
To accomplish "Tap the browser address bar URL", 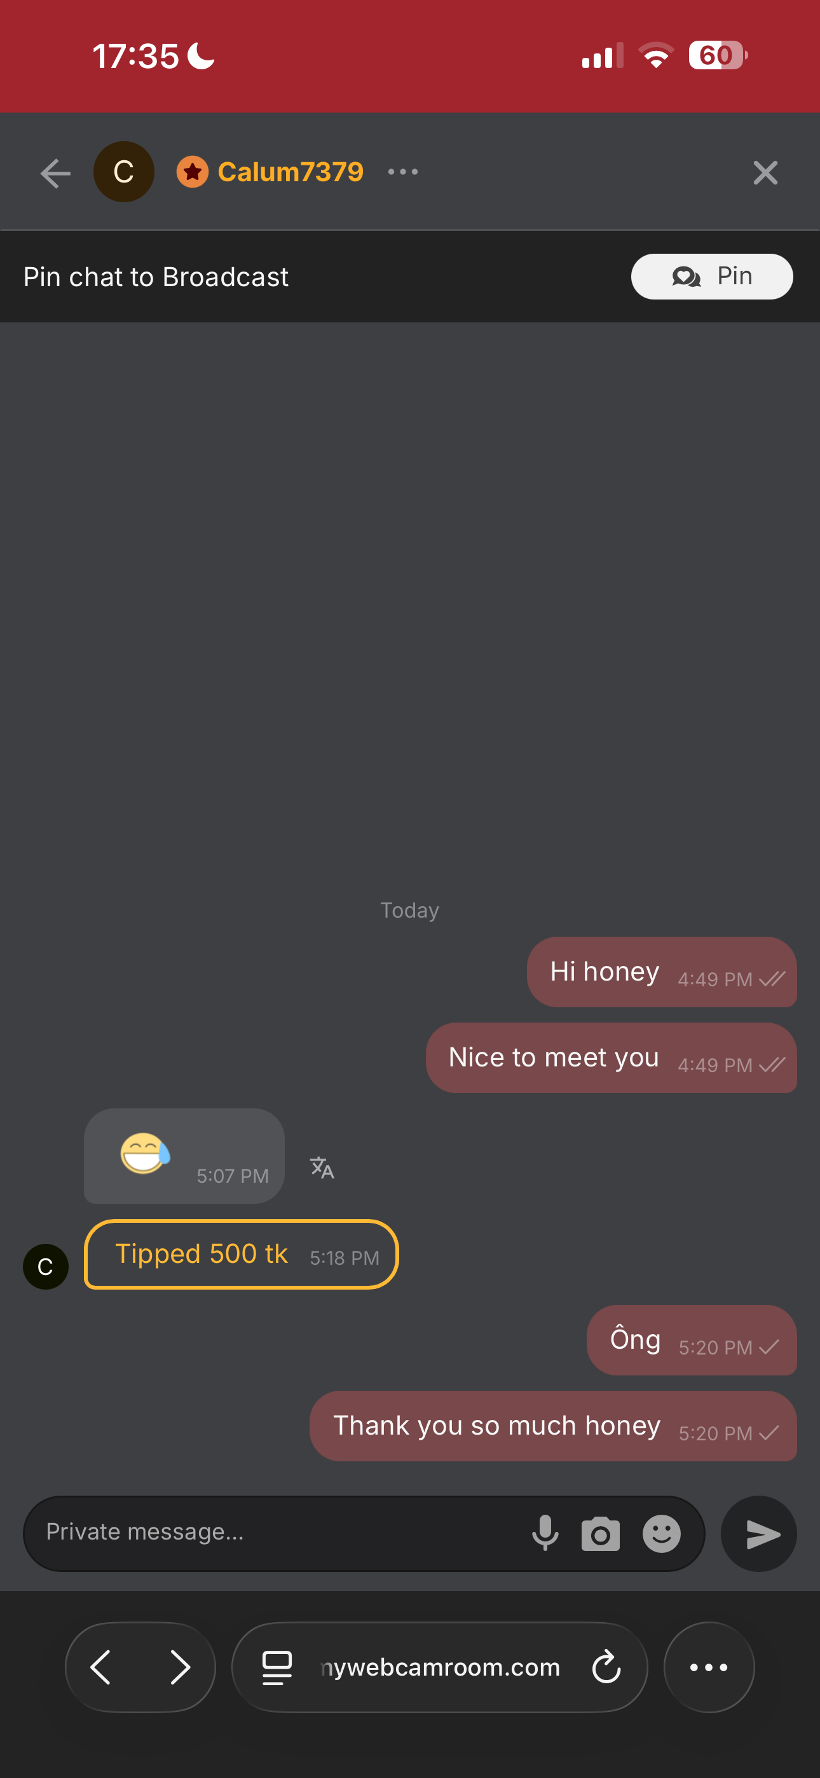I will [x=441, y=1667].
